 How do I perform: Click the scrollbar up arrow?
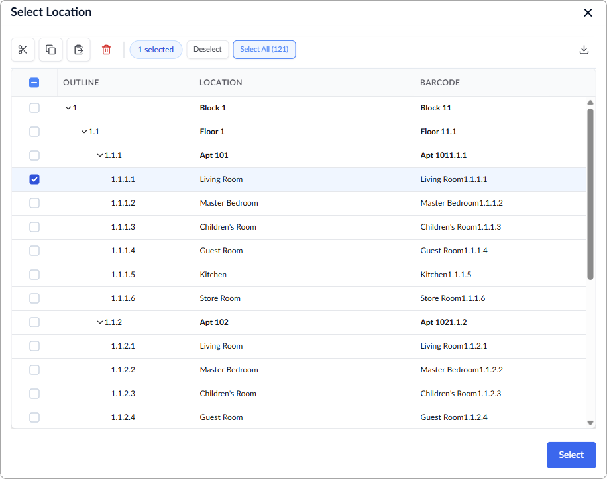[590, 103]
